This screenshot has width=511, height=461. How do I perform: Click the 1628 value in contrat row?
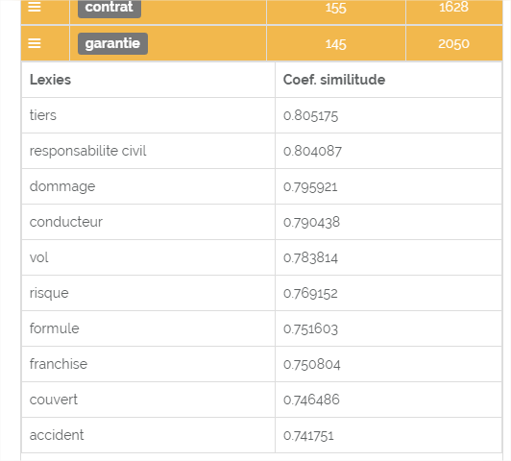click(453, 7)
